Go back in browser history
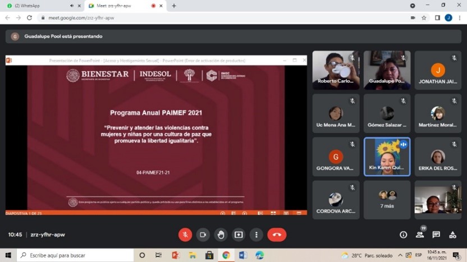The image size is (467, 262). (7, 18)
